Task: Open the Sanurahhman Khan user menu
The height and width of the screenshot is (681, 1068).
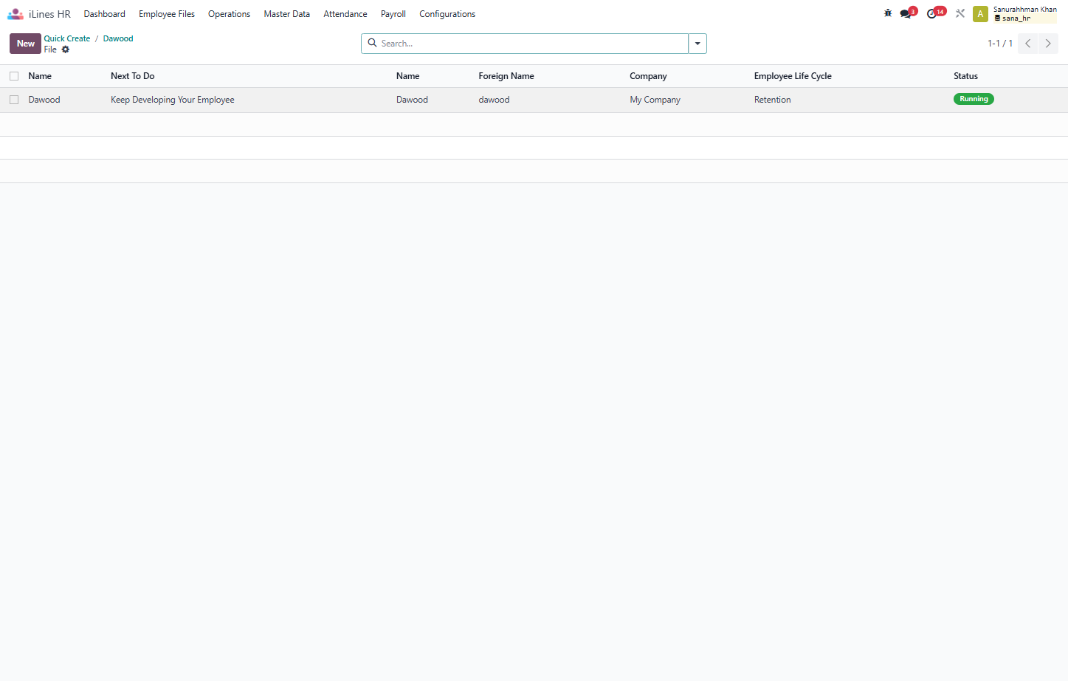Action: (x=1015, y=14)
